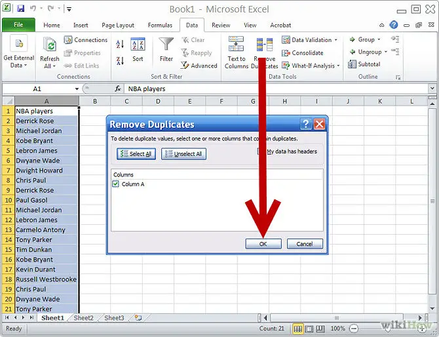Click in the formula bar text
The width and height of the screenshot is (439, 337).
click(x=147, y=89)
